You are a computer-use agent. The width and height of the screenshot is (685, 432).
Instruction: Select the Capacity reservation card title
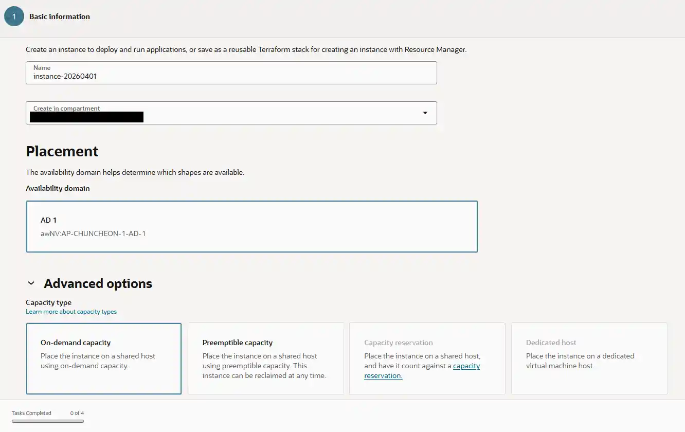[x=398, y=343]
